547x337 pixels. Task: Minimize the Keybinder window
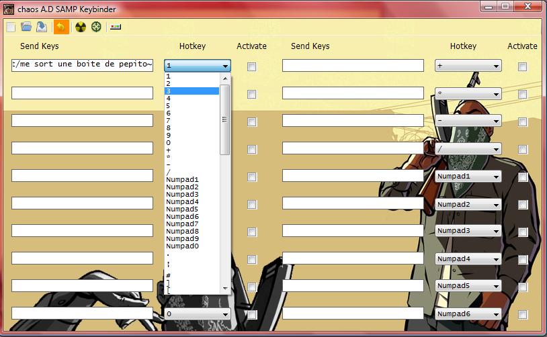click(x=489, y=7)
